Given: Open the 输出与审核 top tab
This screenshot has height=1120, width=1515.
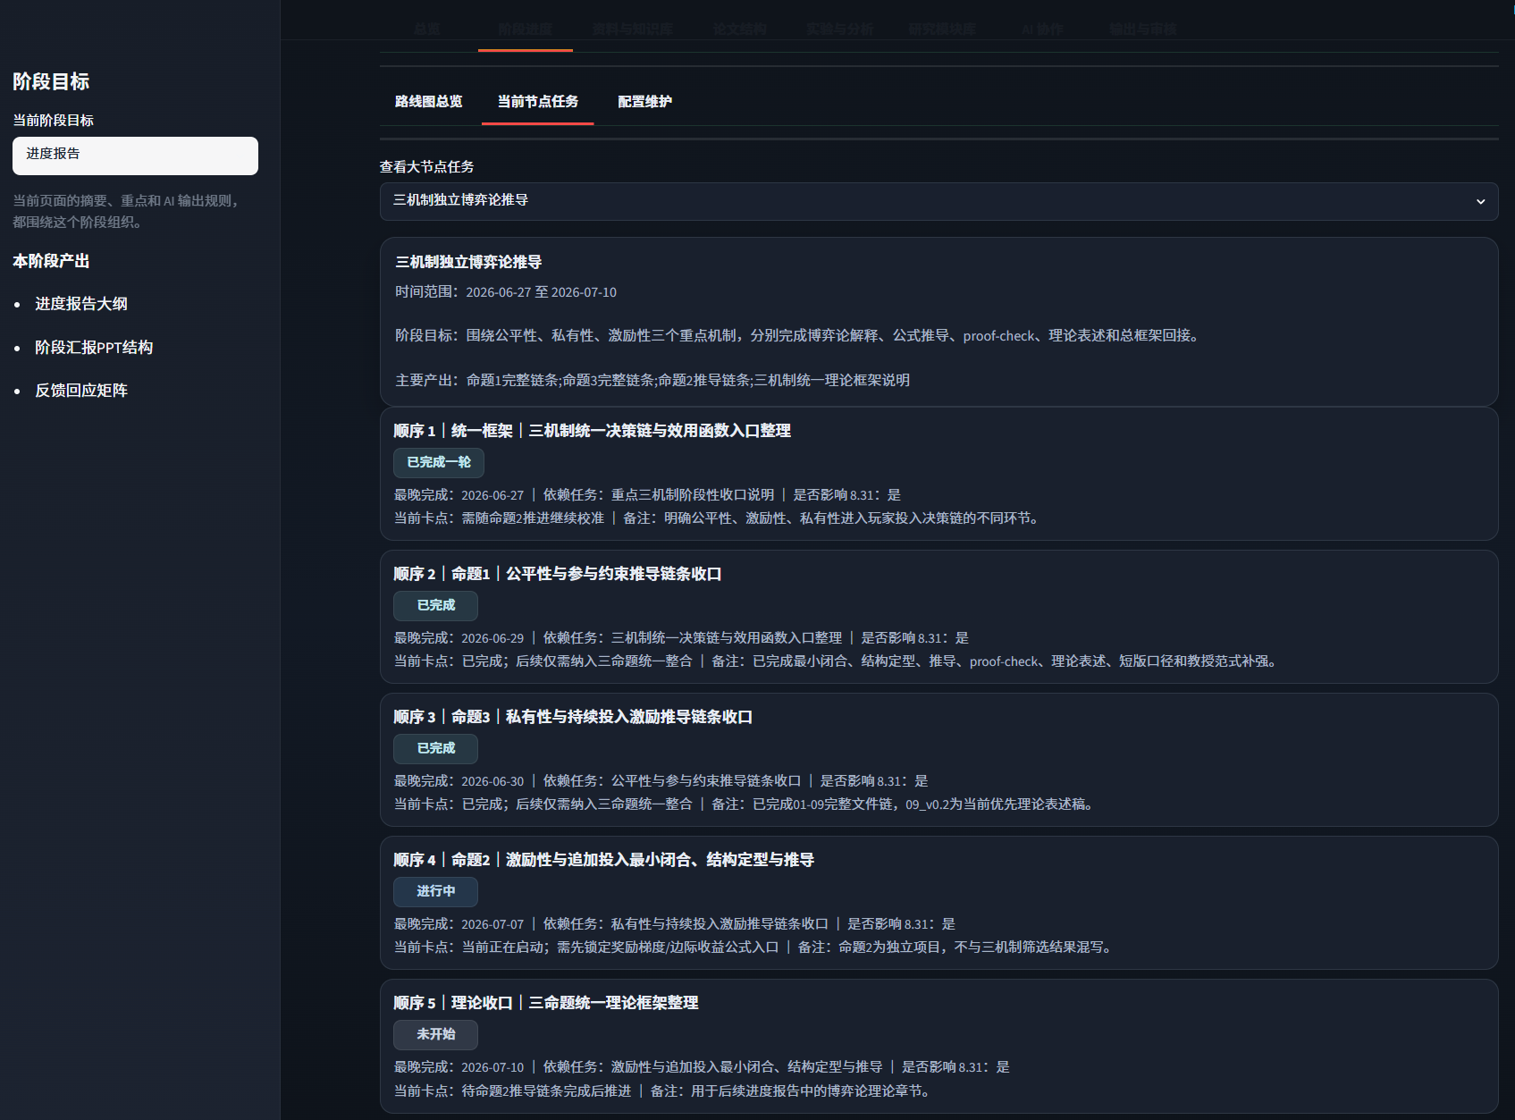Looking at the screenshot, I should coord(1143,29).
